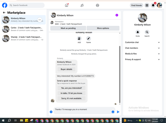Open the three-dot options on Kimberly's chat
The image size is (166, 123).
(40, 20)
